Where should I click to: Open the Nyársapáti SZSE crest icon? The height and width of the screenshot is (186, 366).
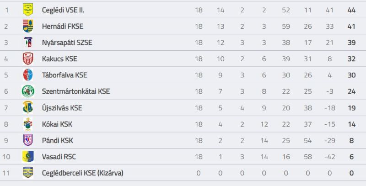[x=28, y=42]
